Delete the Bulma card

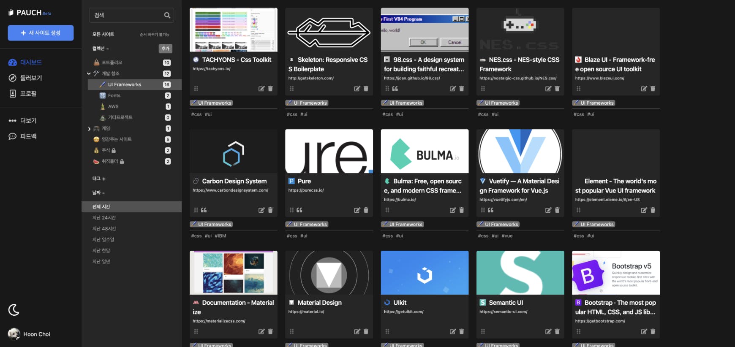click(x=461, y=210)
